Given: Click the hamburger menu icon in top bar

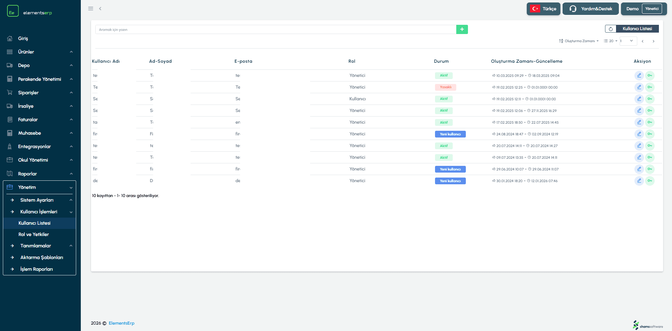Looking at the screenshot, I should click(x=91, y=9).
